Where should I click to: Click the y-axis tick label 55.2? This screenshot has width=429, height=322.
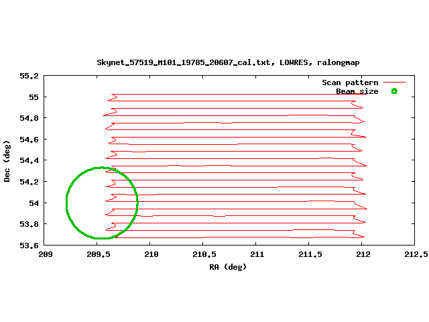click(x=29, y=76)
